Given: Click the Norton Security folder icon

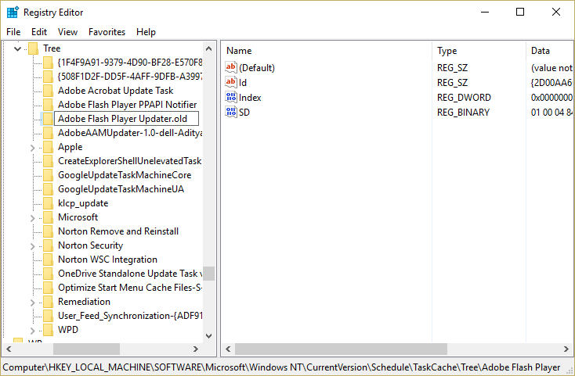Looking at the screenshot, I should click(x=49, y=245).
